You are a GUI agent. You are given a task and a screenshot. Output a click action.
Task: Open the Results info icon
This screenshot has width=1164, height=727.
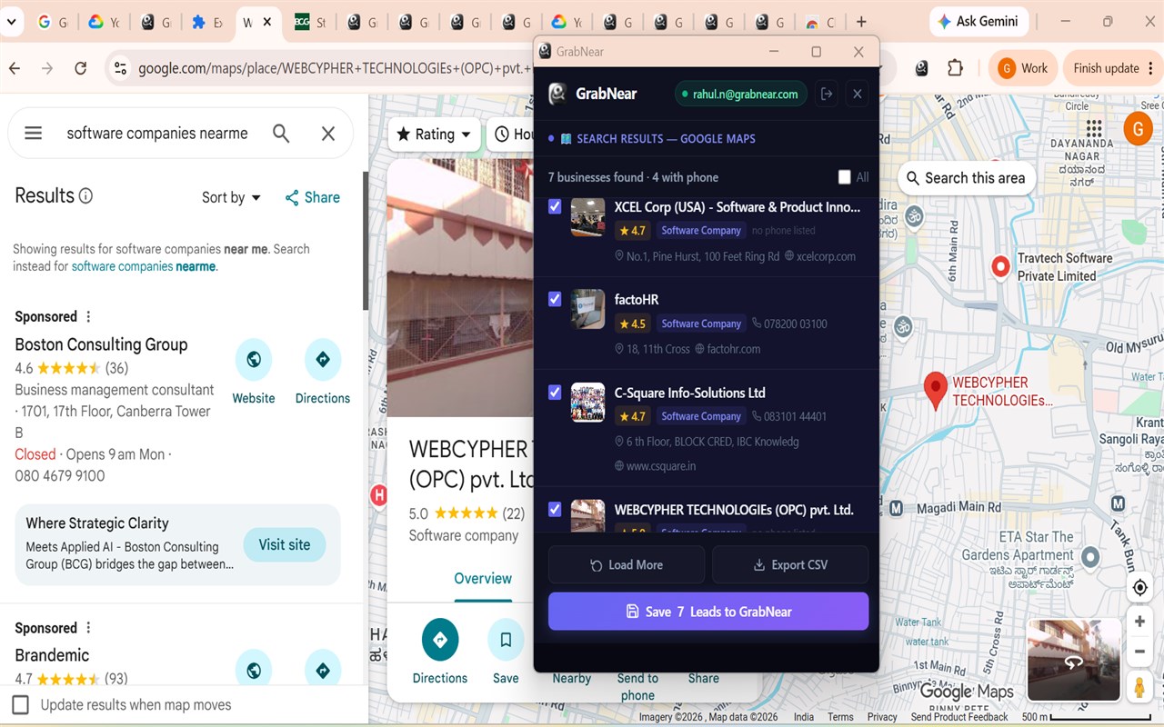[86, 196]
